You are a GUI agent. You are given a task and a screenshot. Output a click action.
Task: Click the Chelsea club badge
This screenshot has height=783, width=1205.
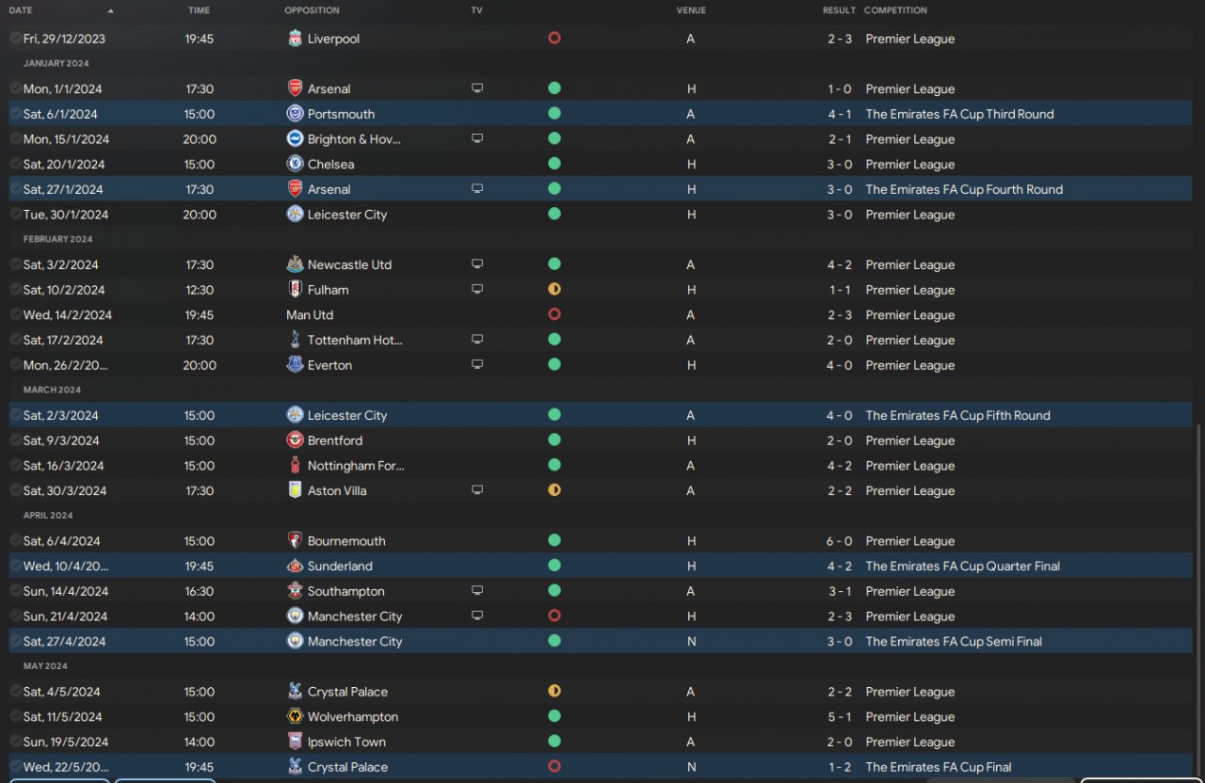pos(295,164)
